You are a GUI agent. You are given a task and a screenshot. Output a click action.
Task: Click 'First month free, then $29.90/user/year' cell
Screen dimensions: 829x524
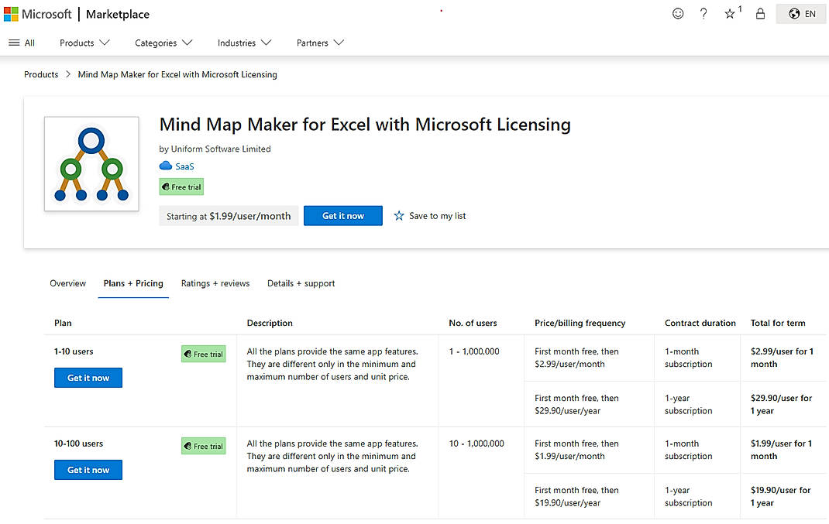coord(576,405)
